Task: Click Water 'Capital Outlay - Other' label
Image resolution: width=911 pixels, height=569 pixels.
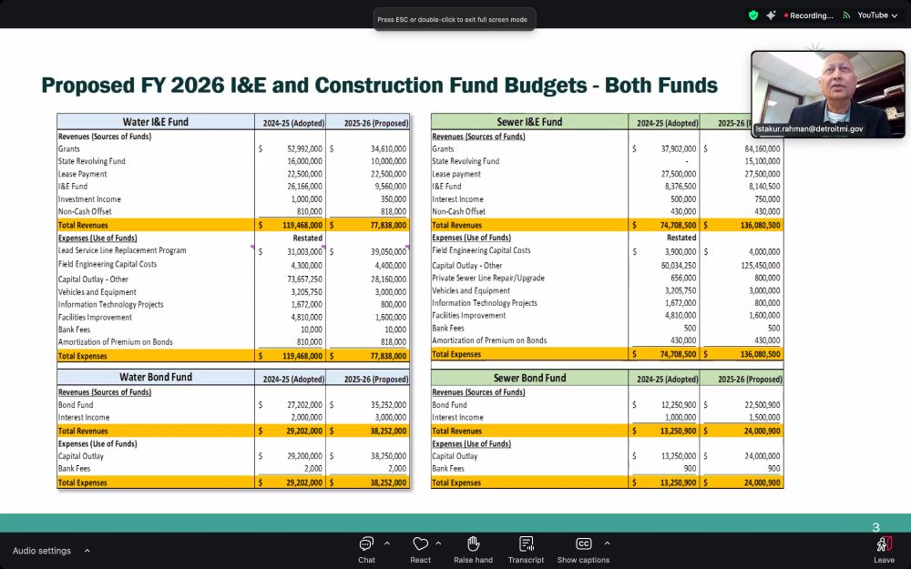Action: tap(93, 279)
